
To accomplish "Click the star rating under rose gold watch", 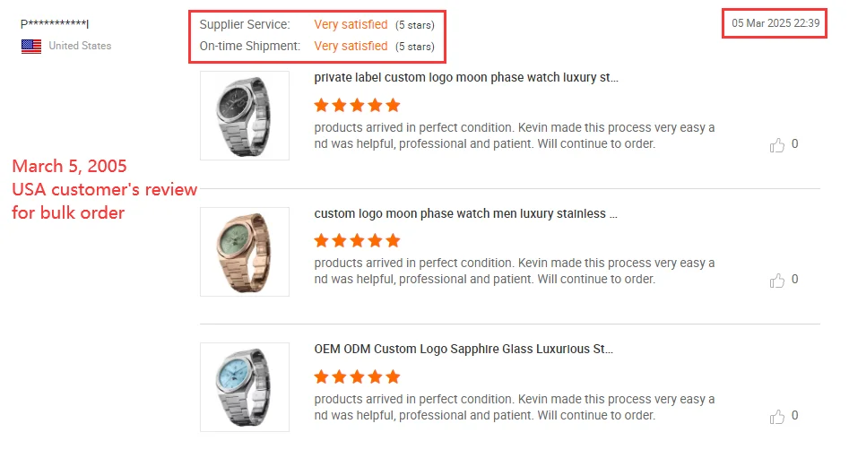I will click(x=357, y=241).
